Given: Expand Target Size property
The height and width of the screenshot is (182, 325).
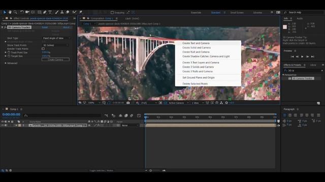Looking at the screenshot, I should 6,56.
